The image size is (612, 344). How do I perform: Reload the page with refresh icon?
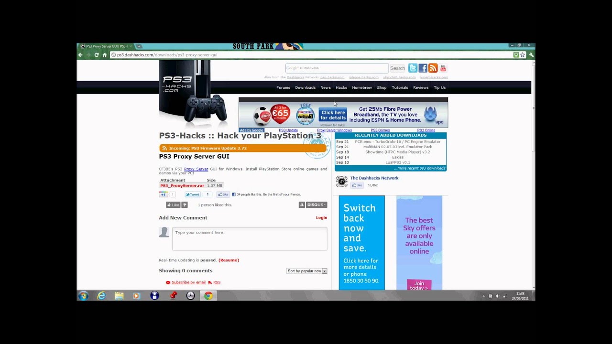[97, 55]
